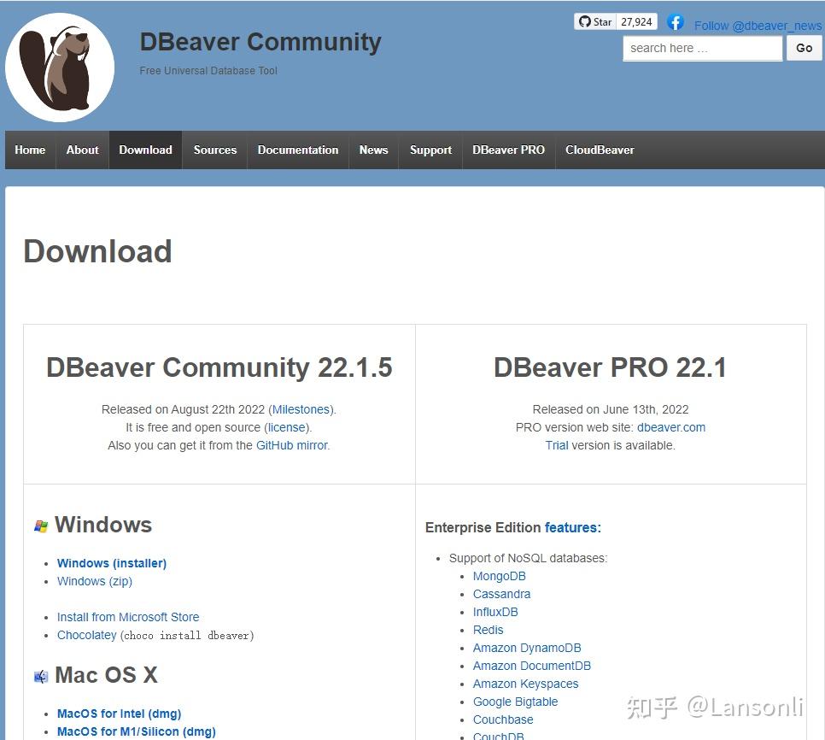Open the license link

[x=287, y=427]
